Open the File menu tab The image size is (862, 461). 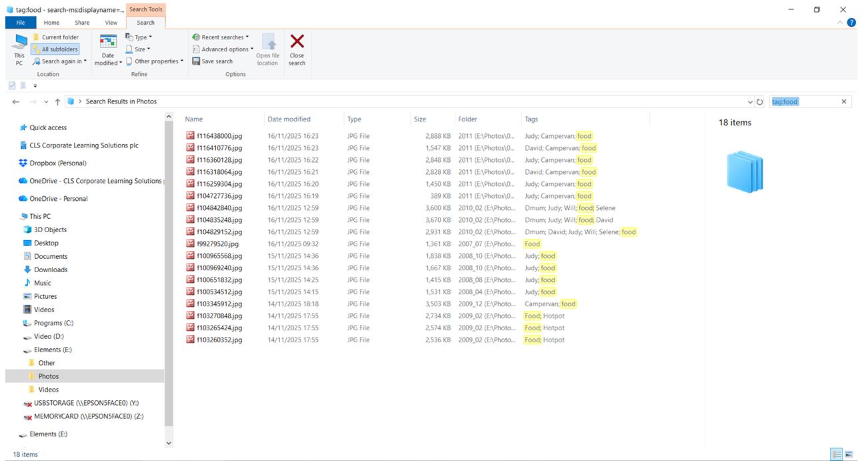pos(21,23)
